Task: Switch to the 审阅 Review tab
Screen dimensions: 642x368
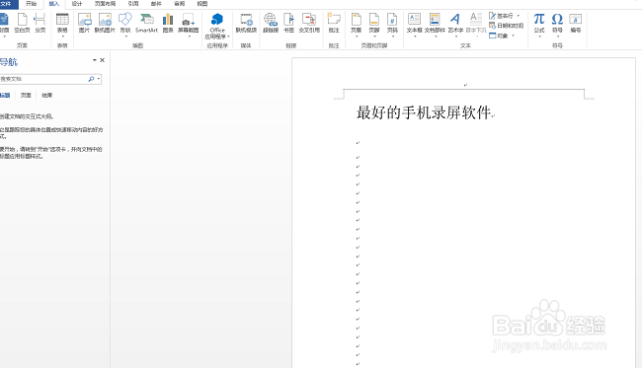Action: pyautogui.click(x=179, y=4)
